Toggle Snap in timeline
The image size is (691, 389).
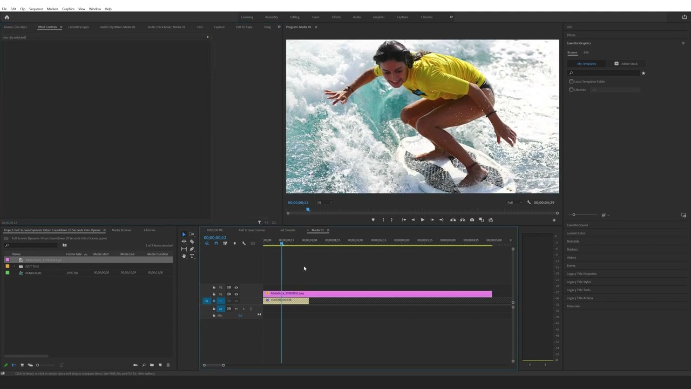tap(216, 243)
